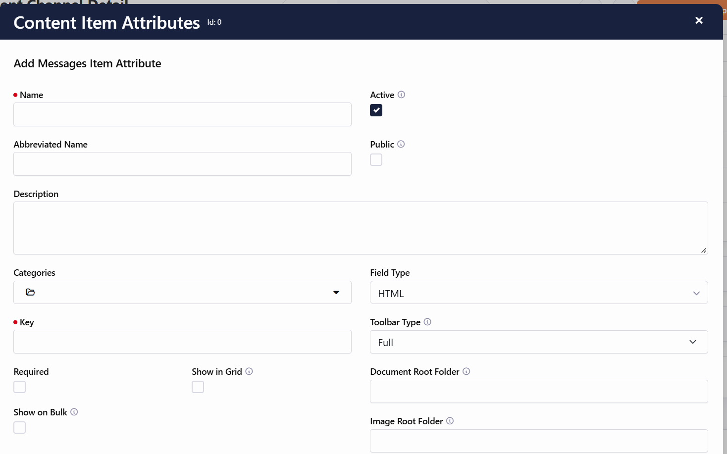Check the Show on Bulk checkbox
The height and width of the screenshot is (454, 727).
pyautogui.click(x=20, y=427)
